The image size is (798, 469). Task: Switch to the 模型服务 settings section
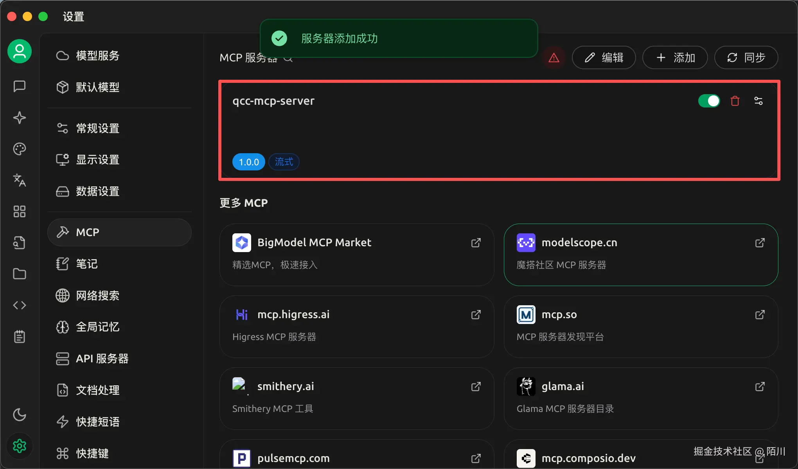(x=97, y=55)
